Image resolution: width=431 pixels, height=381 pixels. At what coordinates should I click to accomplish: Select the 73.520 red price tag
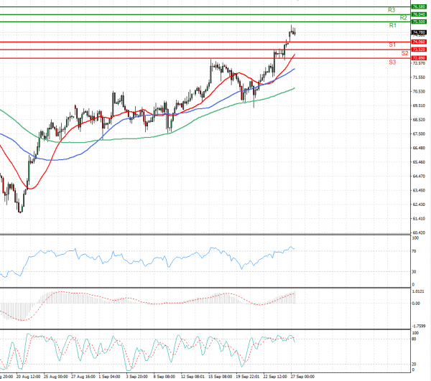419,50
